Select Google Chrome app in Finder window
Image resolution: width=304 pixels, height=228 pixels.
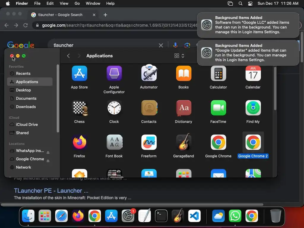tap(218, 142)
